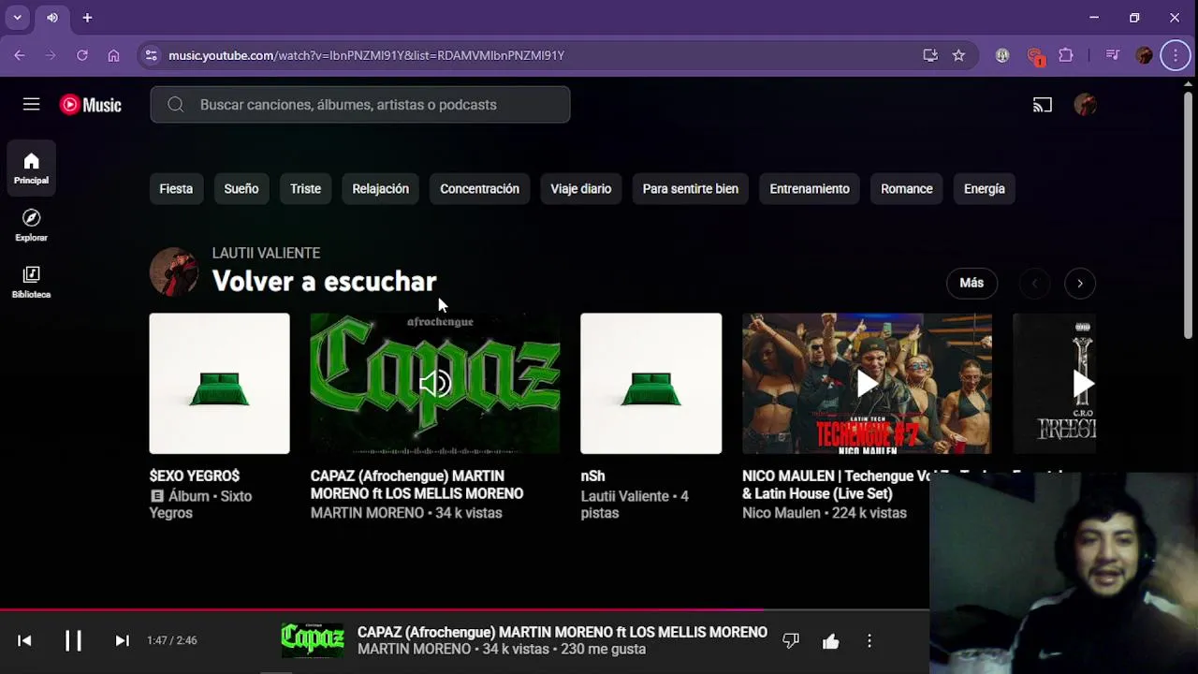The height and width of the screenshot is (674, 1198).
Task: Open nSh title link
Action: click(x=592, y=476)
